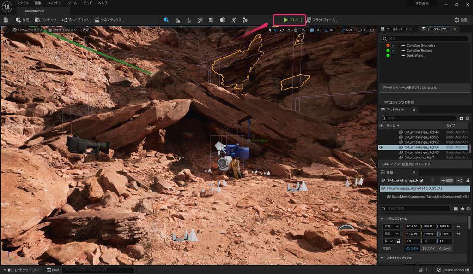473x274 pixels.
Task: Click the Outliner search field
Action: (x=418, y=118)
